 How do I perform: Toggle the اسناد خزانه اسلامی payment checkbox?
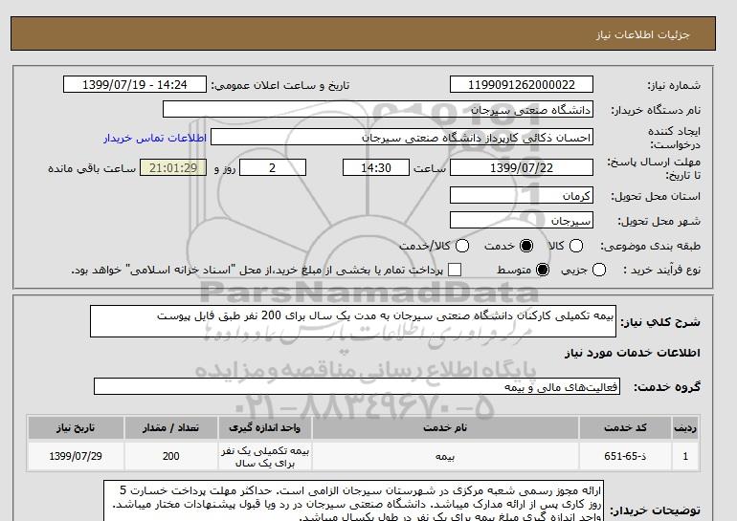click(455, 270)
